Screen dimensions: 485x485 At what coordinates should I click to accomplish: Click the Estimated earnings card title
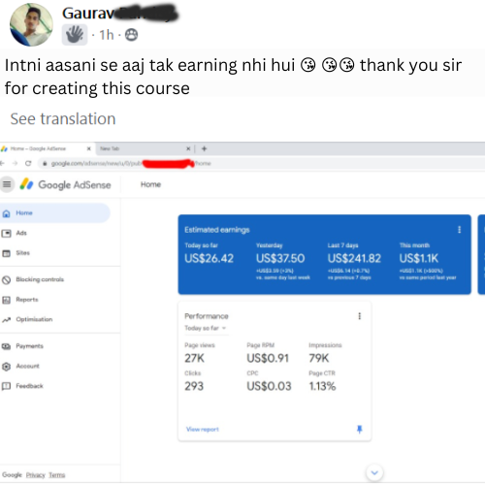(217, 230)
